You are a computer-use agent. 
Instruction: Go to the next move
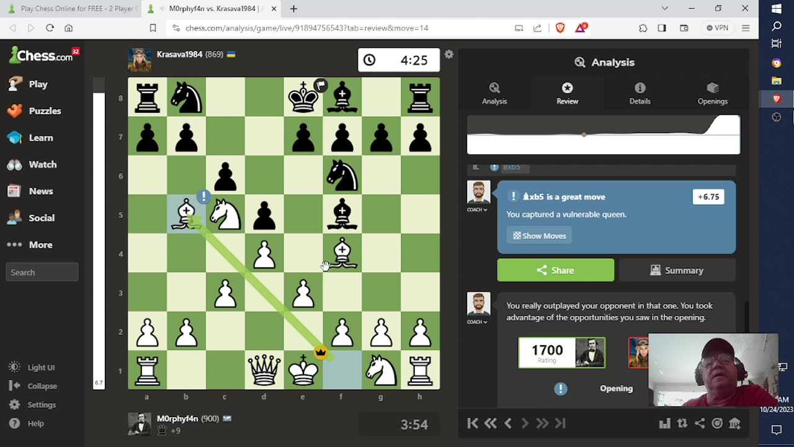click(525, 423)
